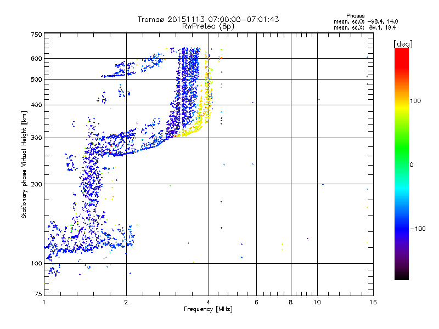Click the colorbar tick label '0'
This screenshot has height=329, width=439.
tap(411, 165)
